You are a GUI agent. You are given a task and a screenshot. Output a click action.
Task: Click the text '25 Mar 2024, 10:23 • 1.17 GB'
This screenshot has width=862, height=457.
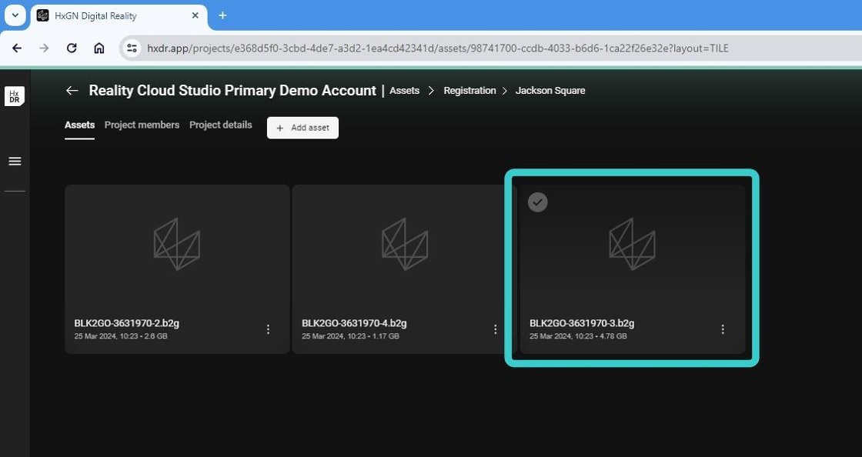[x=350, y=336]
